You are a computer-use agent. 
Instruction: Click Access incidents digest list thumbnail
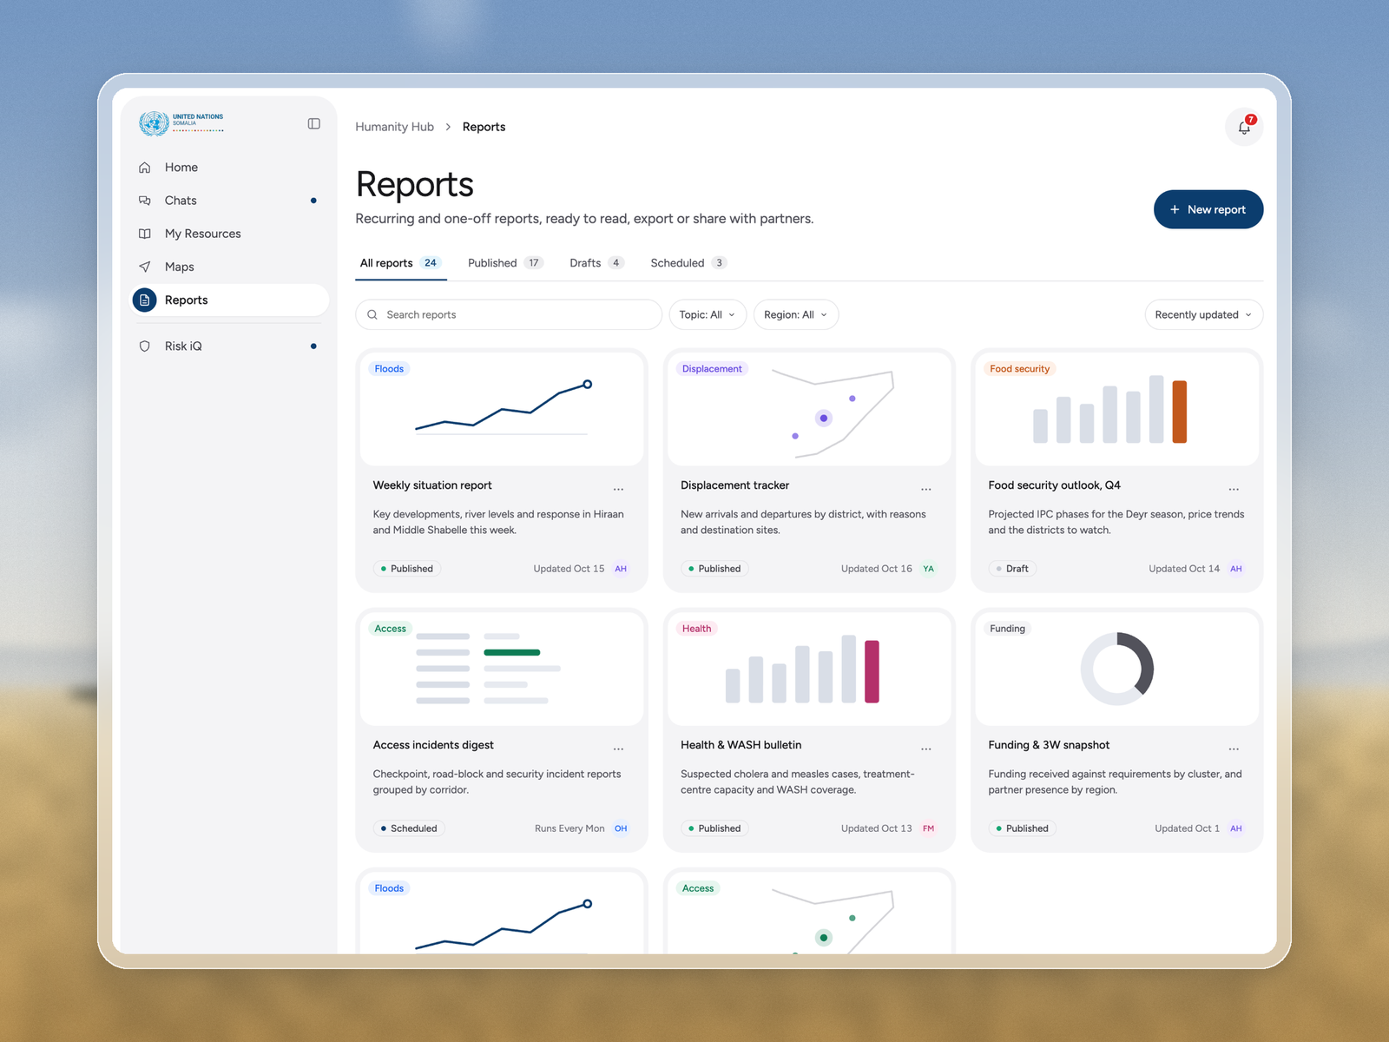click(x=502, y=668)
